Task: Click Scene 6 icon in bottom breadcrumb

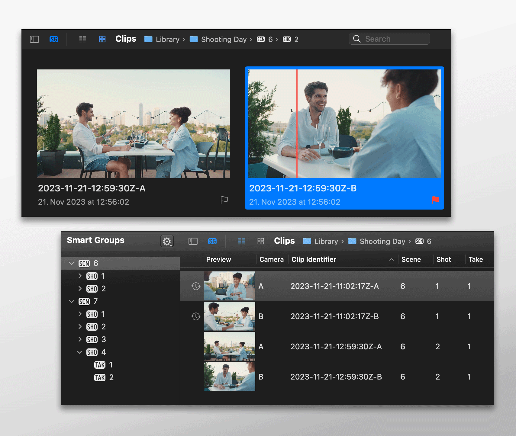Action: (x=419, y=241)
